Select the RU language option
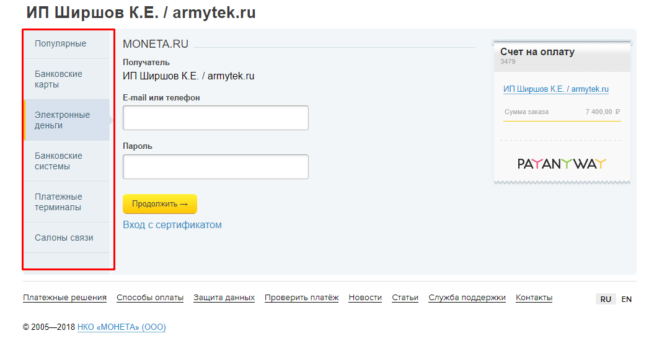This screenshot has width=654, height=346. click(606, 299)
